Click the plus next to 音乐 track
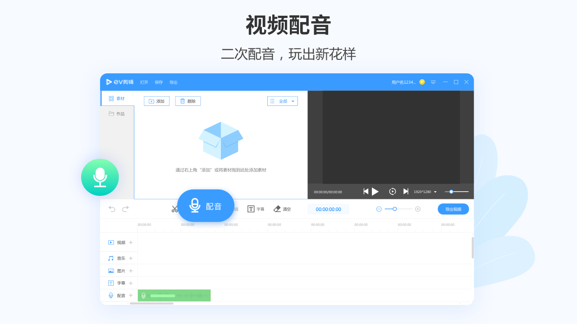Image resolution: width=577 pixels, height=324 pixels. coord(130,258)
